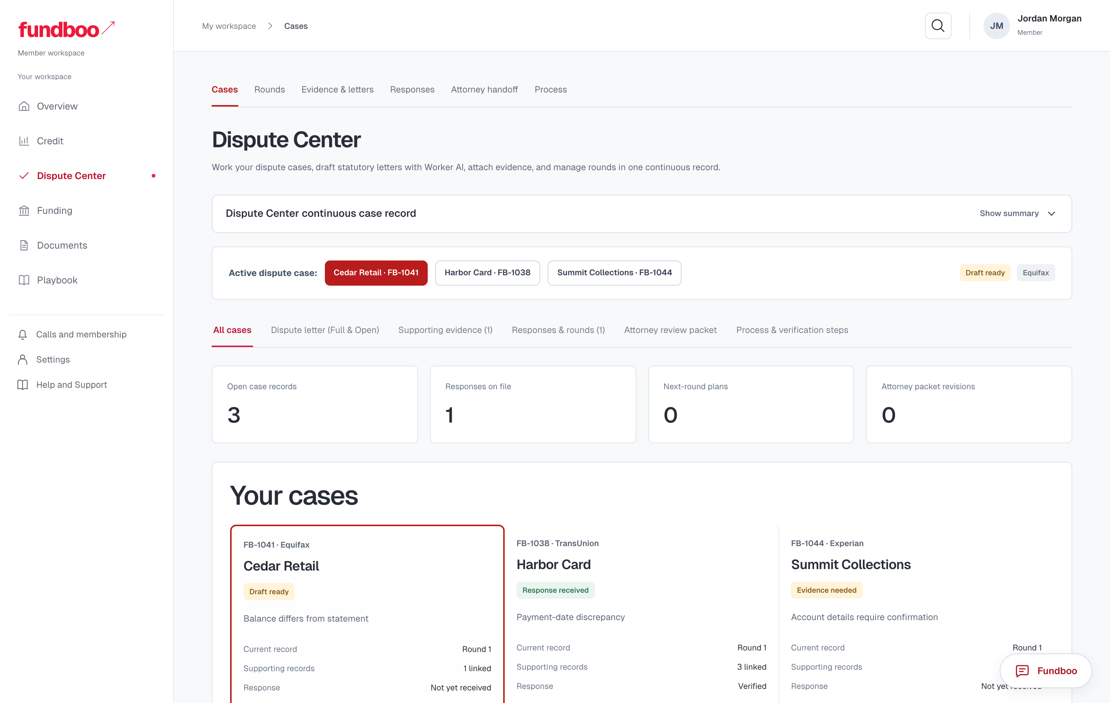Select the Attorney handoff tab
This screenshot has width=1110, height=703.
pos(484,90)
